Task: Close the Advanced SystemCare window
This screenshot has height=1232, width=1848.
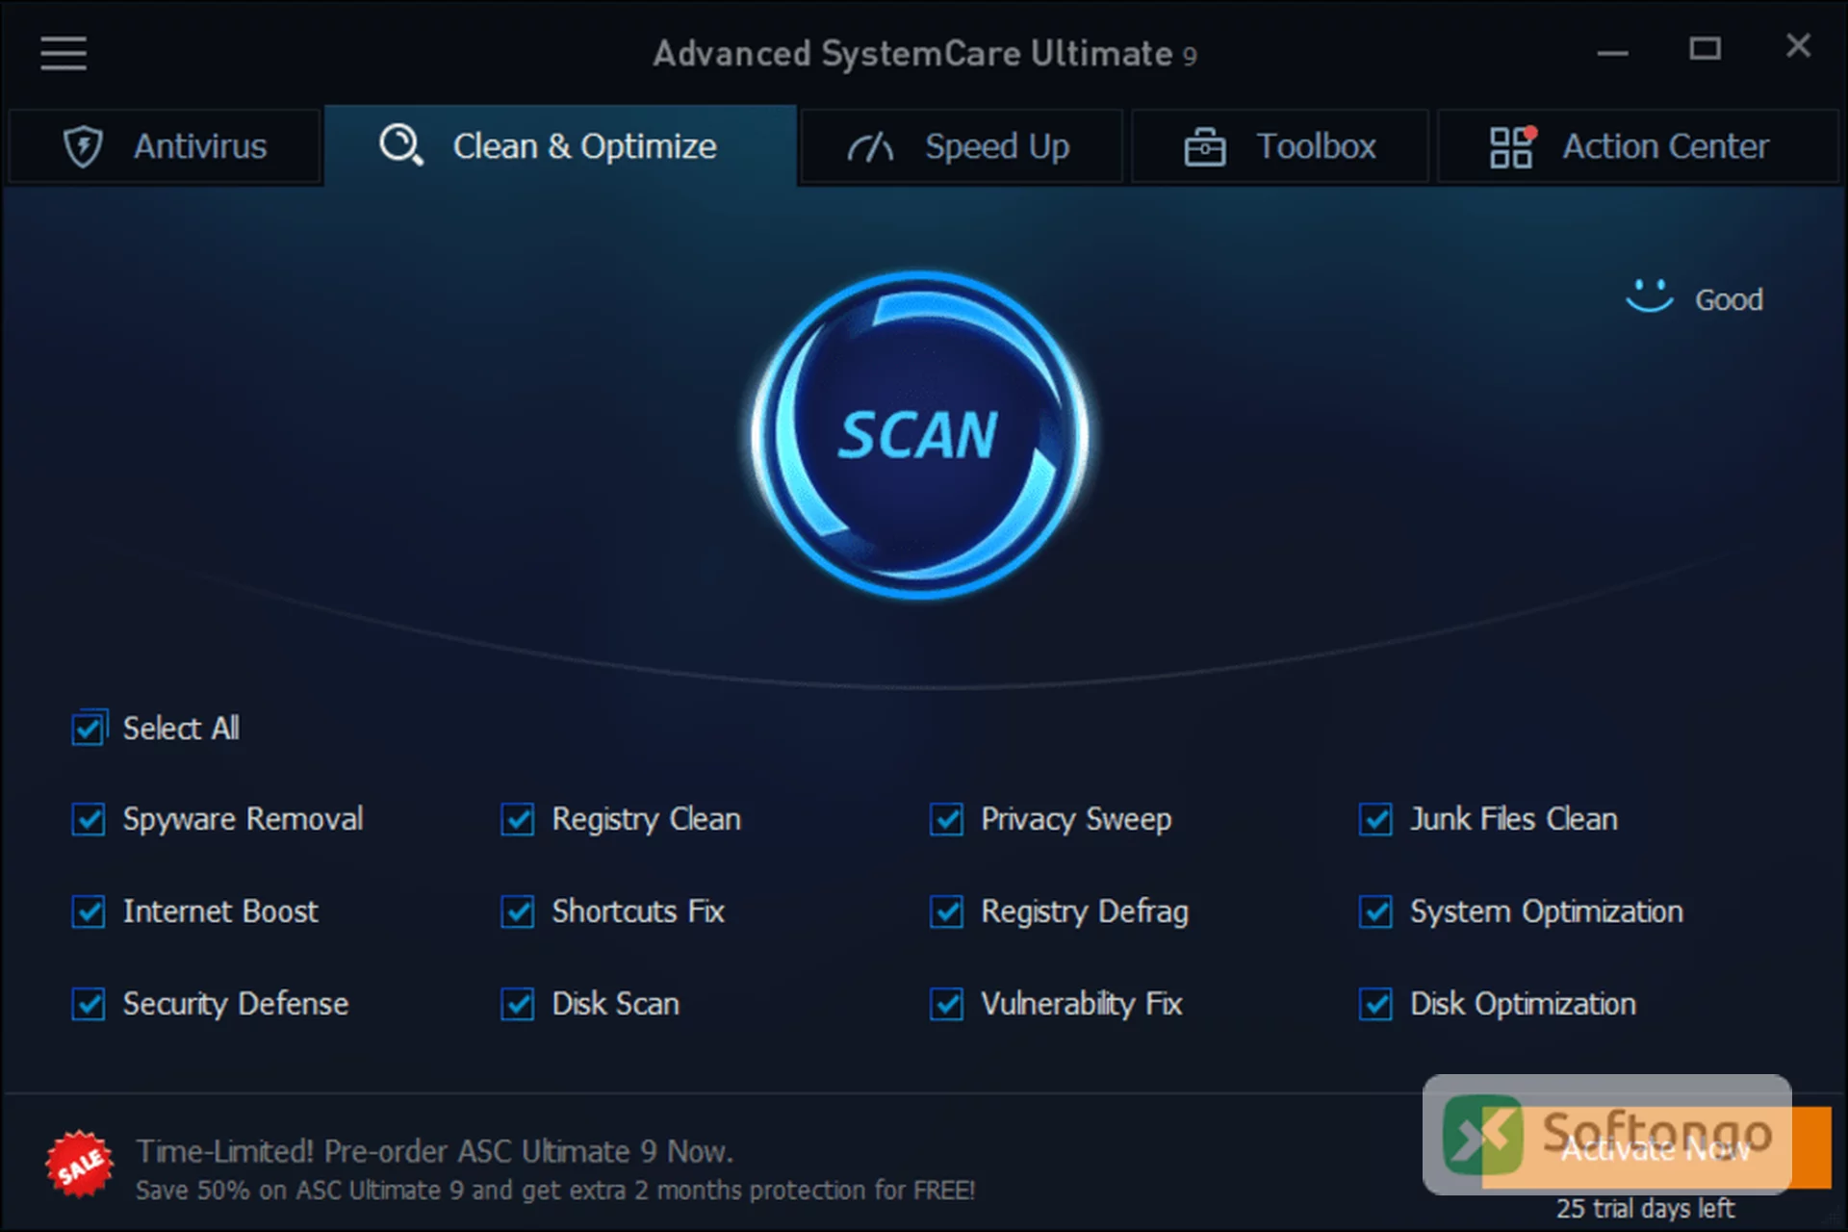Action: 1798,46
